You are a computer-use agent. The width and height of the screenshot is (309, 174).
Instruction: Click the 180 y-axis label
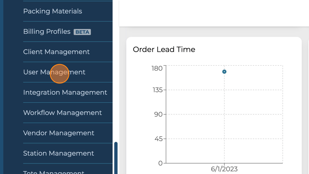pyautogui.click(x=157, y=68)
